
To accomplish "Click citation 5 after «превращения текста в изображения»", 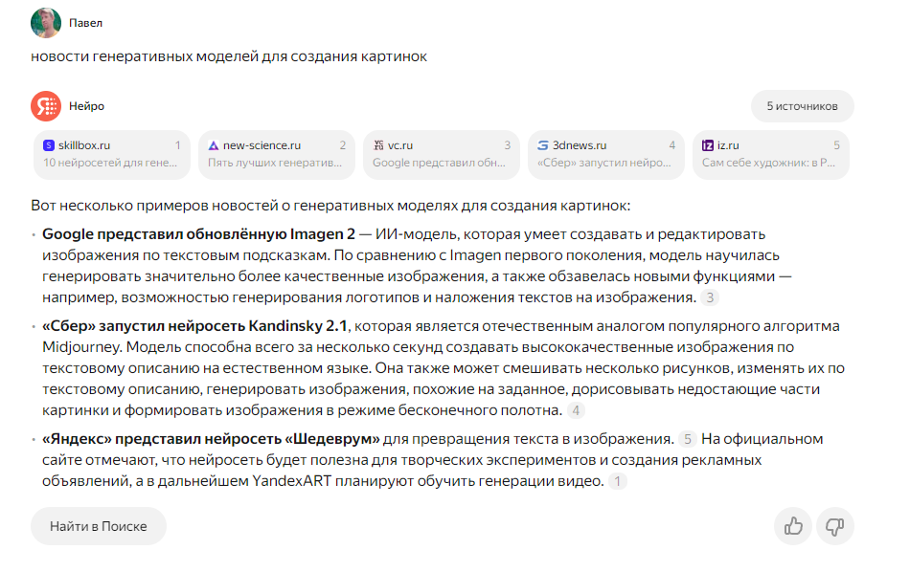I will tap(688, 439).
